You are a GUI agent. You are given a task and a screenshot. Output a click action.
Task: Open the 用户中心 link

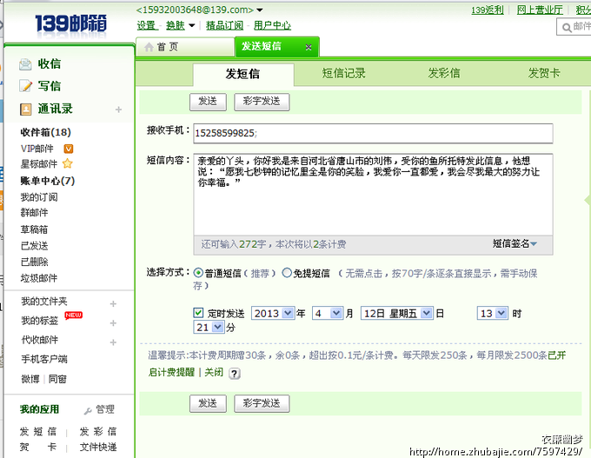272,25
